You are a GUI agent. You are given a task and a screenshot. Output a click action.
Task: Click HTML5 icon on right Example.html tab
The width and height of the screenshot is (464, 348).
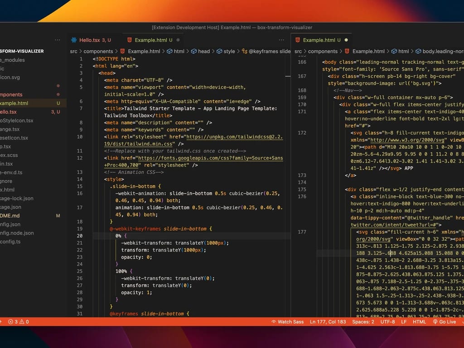298,40
